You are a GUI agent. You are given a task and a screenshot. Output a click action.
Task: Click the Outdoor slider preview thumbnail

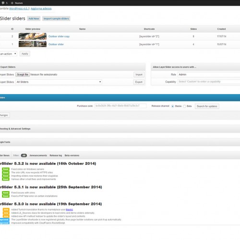click(x=33, y=44)
